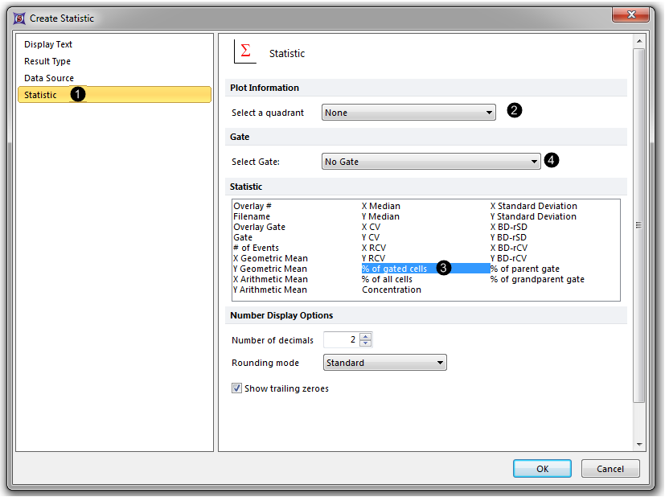Select the X Median statistic
The image size is (665, 497).
point(381,206)
